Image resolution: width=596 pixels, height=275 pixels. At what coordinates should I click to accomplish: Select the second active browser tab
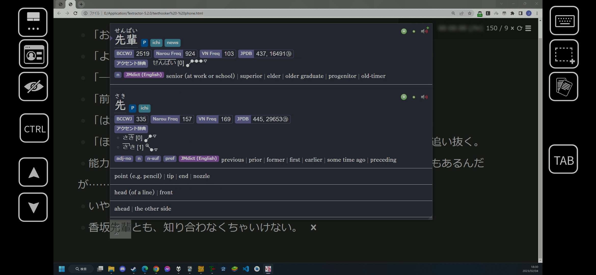coord(71,4)
